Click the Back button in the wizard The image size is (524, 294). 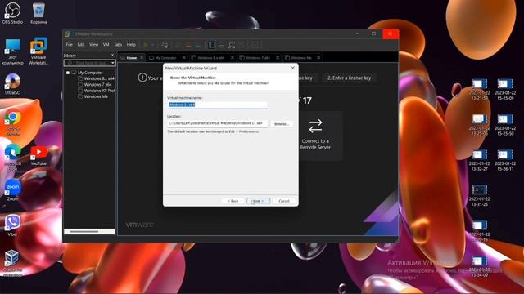pos(233,201)
